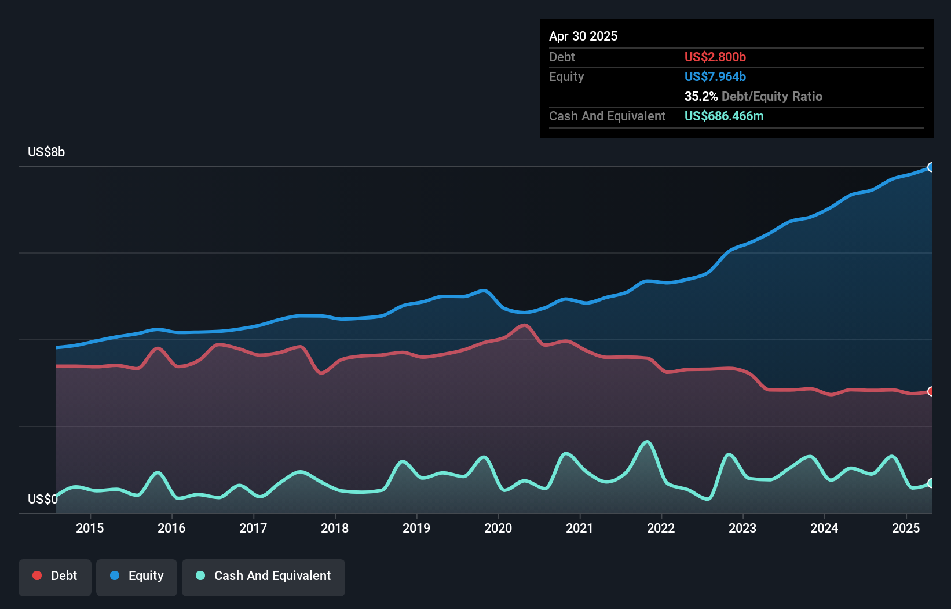Click the tooltip Debt row label
The height and width of the screenshot is (609, 951).
pos(562,57)
